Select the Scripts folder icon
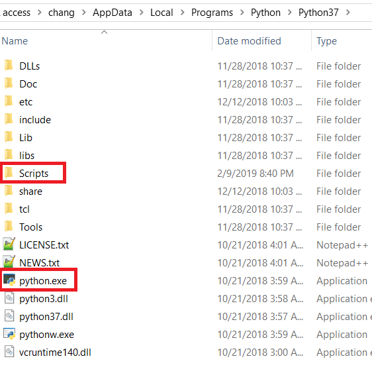The height and width of the screenshot is (383, 372). pyautogui.click(x=9, y=173)
